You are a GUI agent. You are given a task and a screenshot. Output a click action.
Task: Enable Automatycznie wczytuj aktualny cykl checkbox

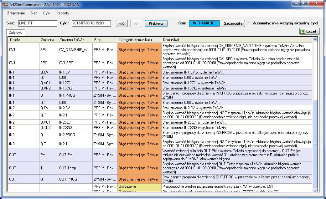pos(249,23)
